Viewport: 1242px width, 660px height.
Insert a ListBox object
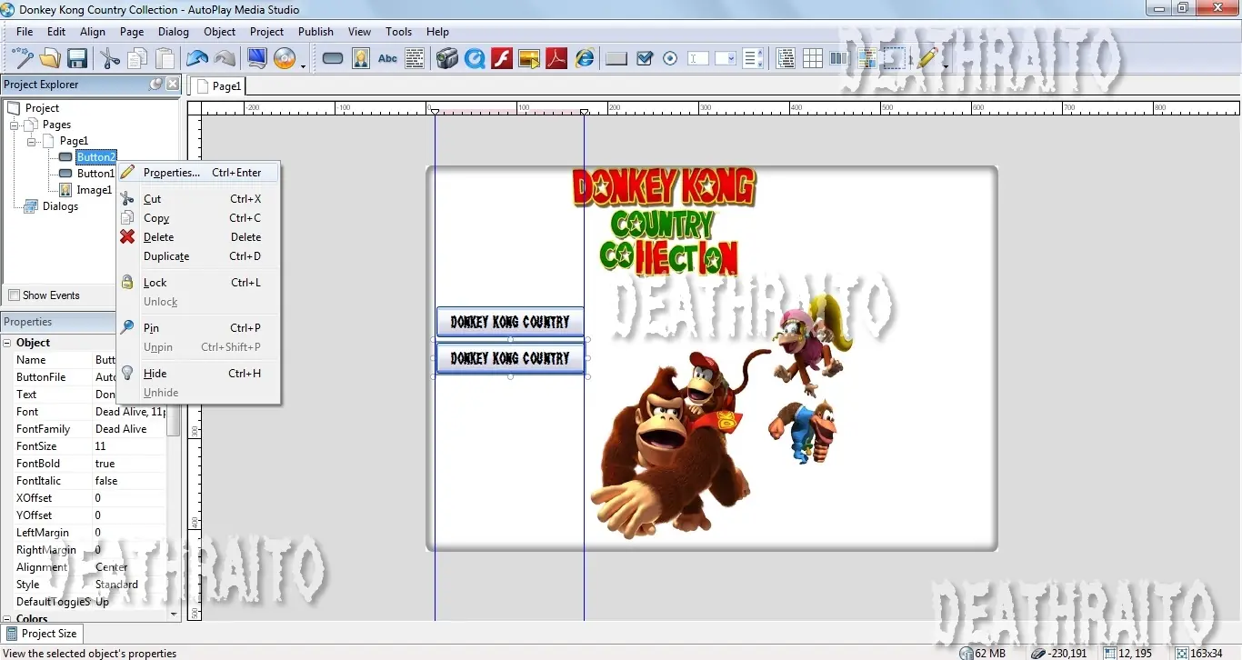pyautogui.click(x=753, y=59)
